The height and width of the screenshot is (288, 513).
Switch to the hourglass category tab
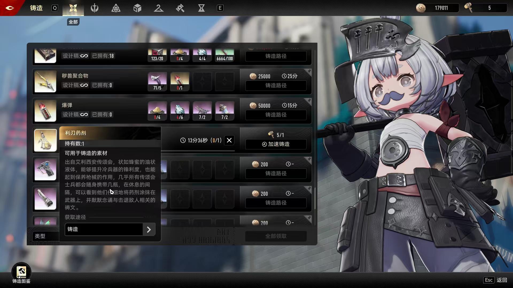[201, 8]
